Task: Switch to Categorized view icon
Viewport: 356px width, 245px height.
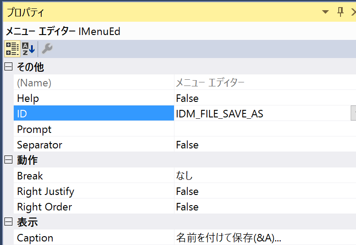Action: pyautogui.click(x=12, y=49)
